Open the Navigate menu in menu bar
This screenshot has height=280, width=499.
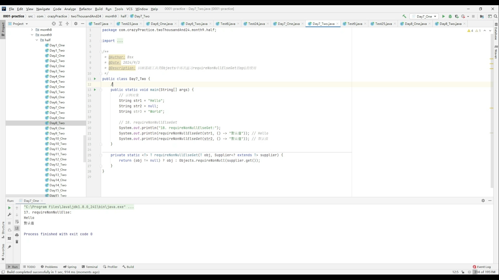(x=43, y=9)
